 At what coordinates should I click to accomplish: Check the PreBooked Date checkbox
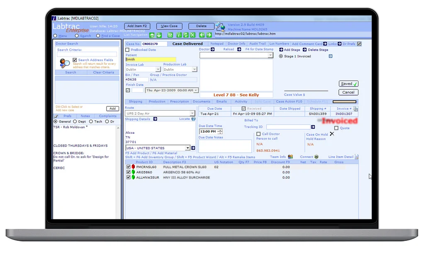pyautogui.click(x=127, y=50)
